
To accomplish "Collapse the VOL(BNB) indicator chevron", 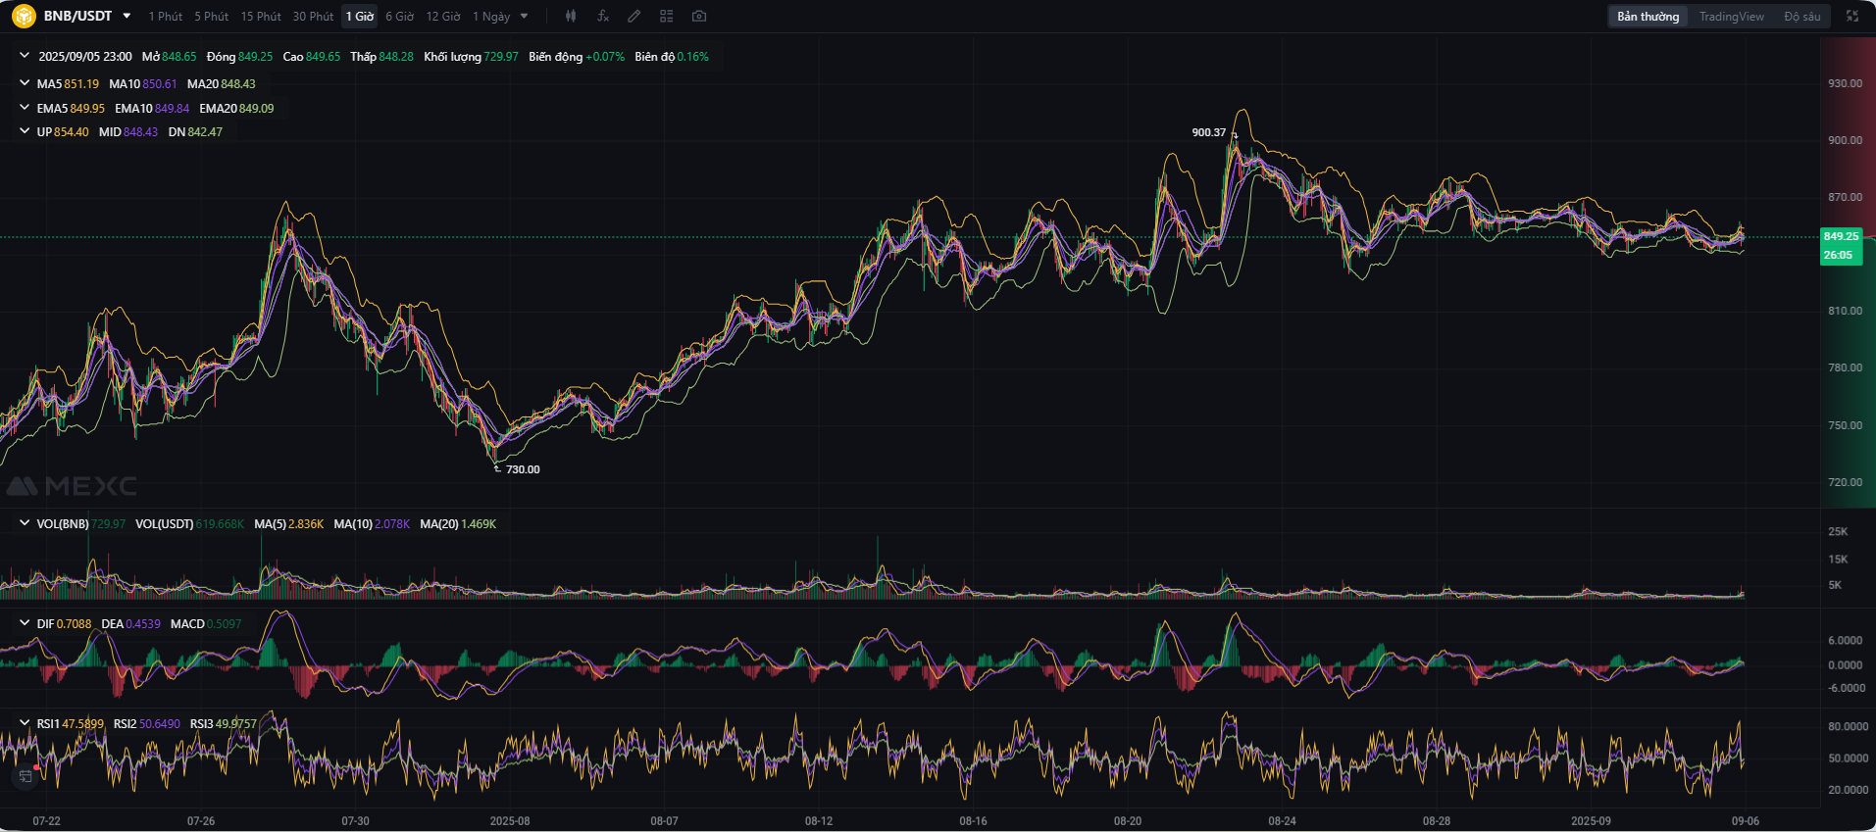I will click(25, 523).
